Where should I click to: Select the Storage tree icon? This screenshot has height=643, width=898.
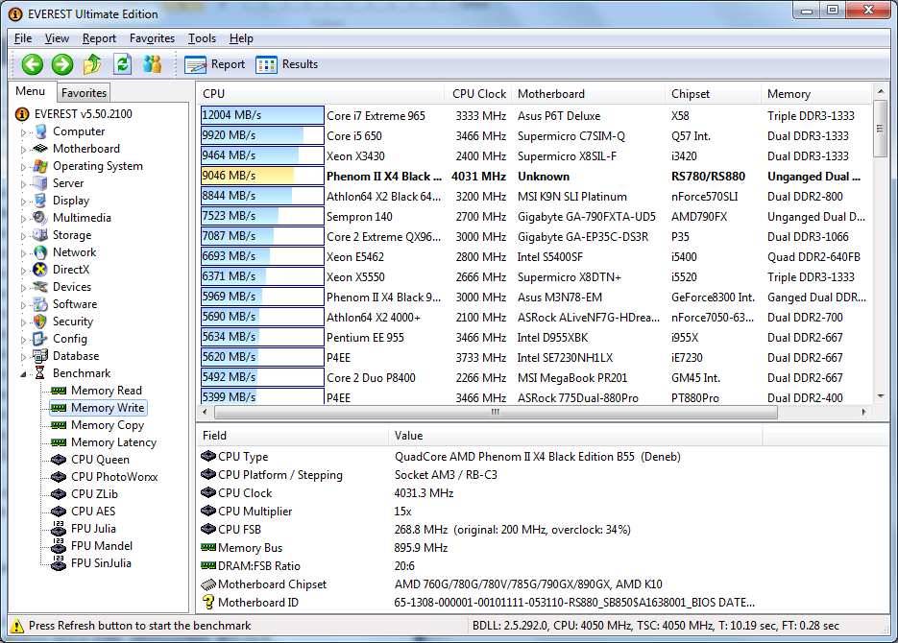40,235
